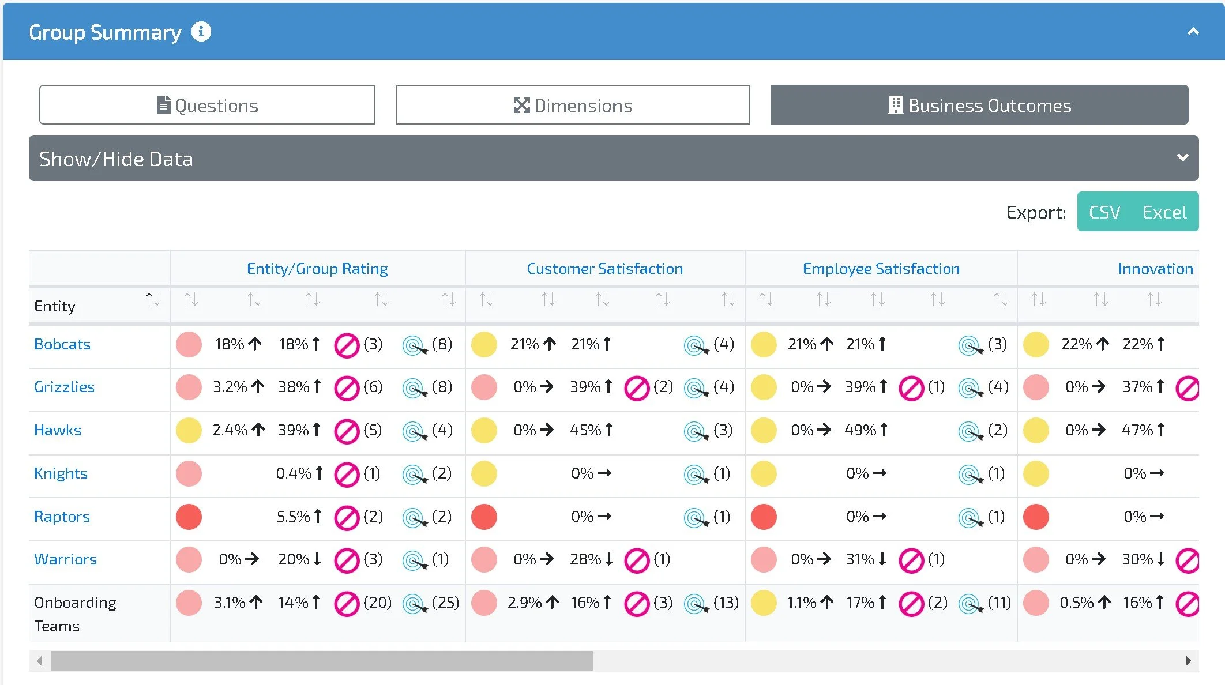The image size is (1225, 685).
Task: Open the info tooltip next to Group Summary
Action: tap(201, 32)
